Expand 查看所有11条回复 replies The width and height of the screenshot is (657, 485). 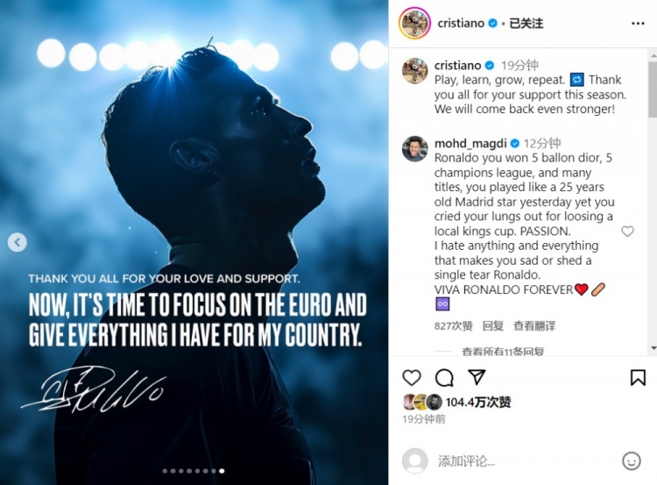click(503, 352)
